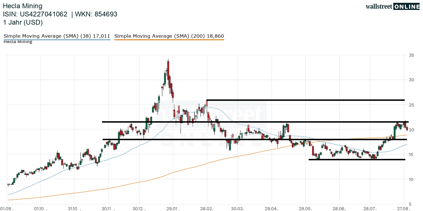This screenshot has width=423, height=211.
Task: Click the 5 price axis label
Action: tap(409, 204)
